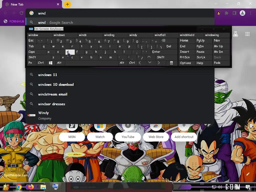The height and width of the screenshot is (192, 256).
Task: Click the address bar containing 'wind'
Action: tap(120, 13)
